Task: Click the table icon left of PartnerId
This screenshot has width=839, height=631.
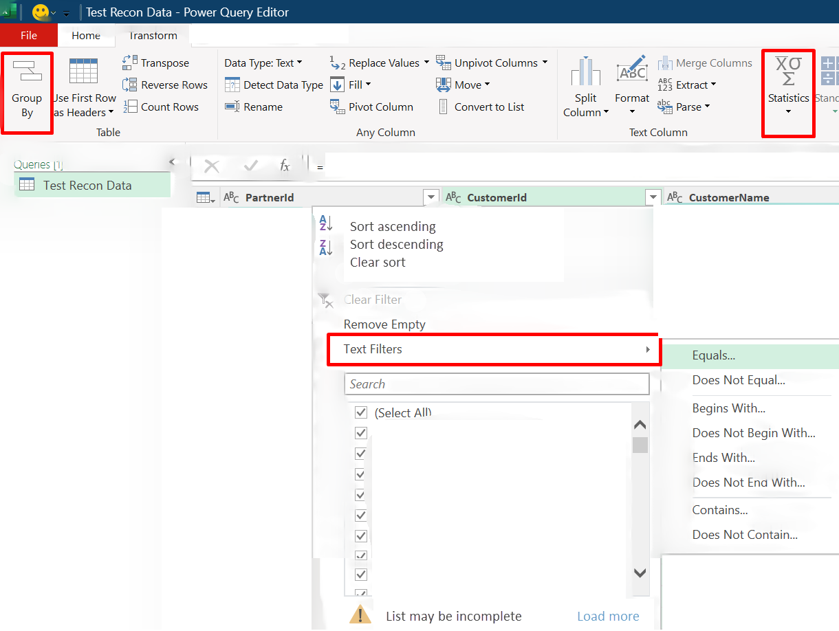Action: click(206, 197)
